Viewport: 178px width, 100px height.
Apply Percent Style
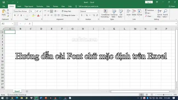click(x=87, y=15)
